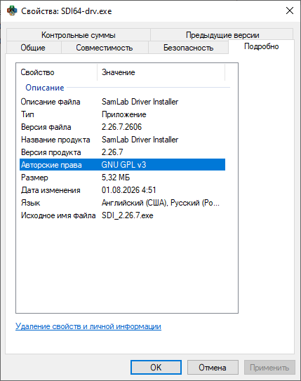Switch to Предыдущие версии tab
This screenshot has height=381, width=301.
pos(222,35)
